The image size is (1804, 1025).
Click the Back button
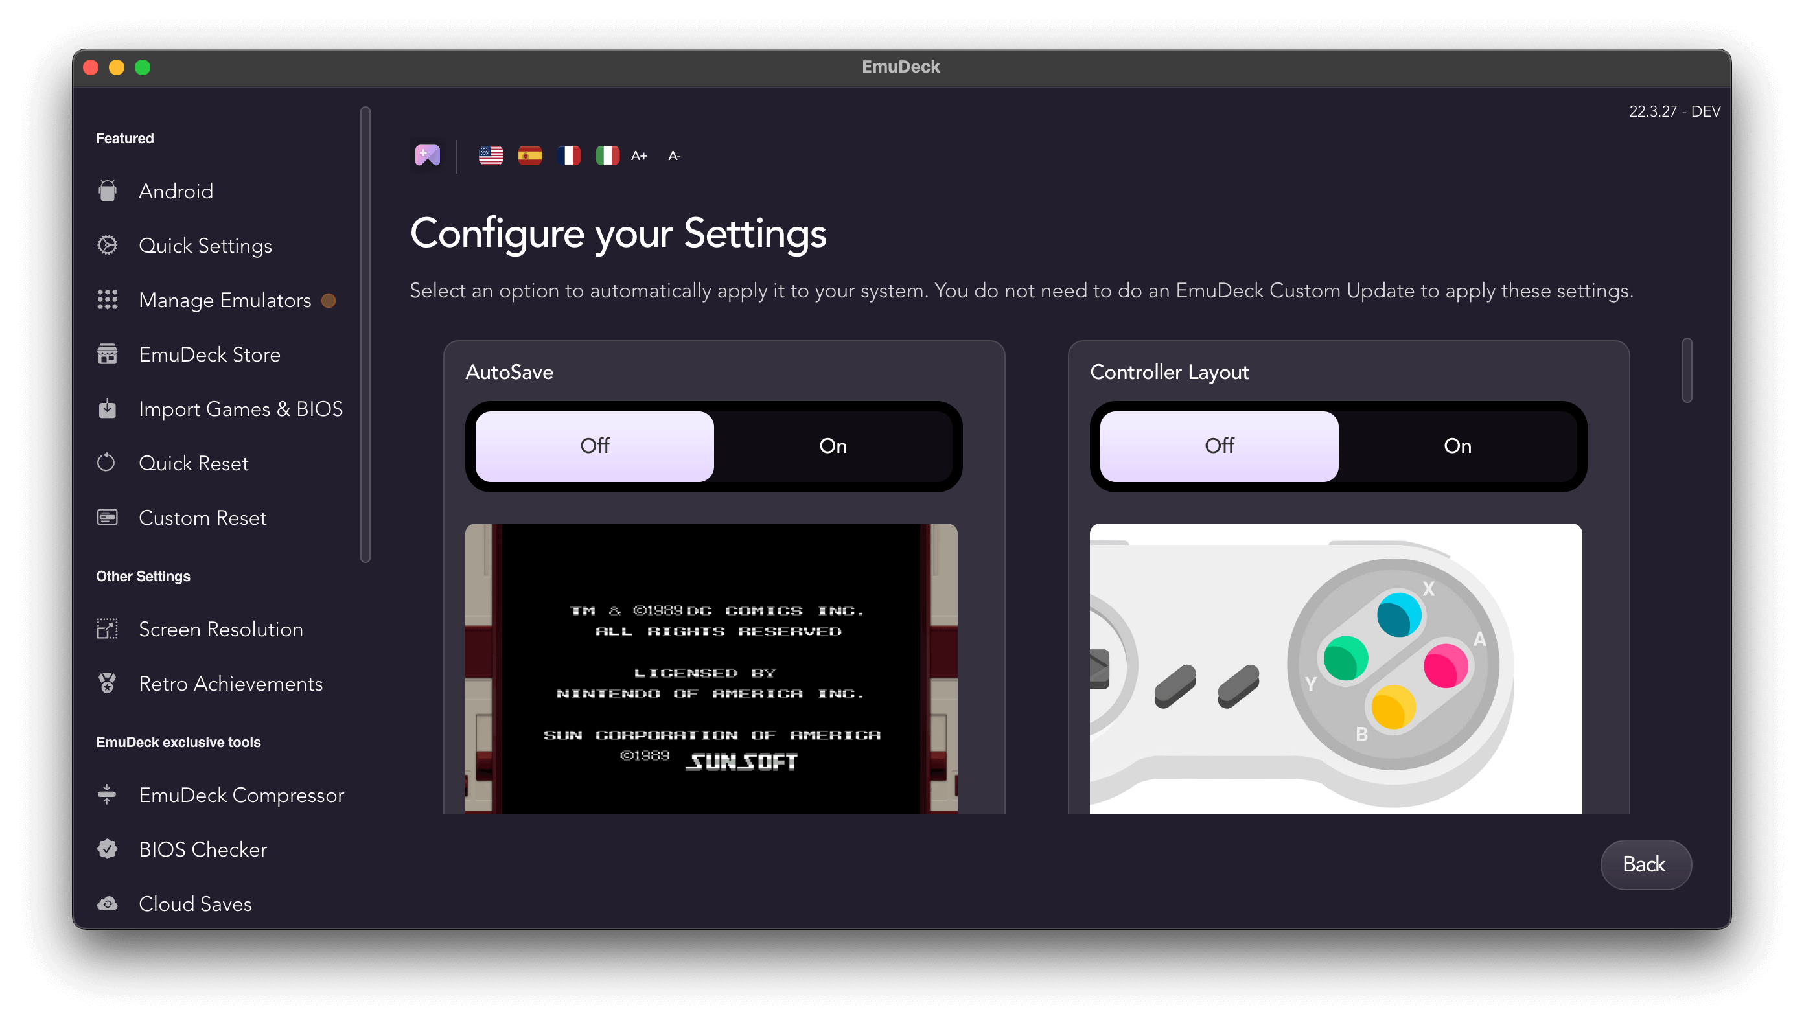click(1645, 864)
